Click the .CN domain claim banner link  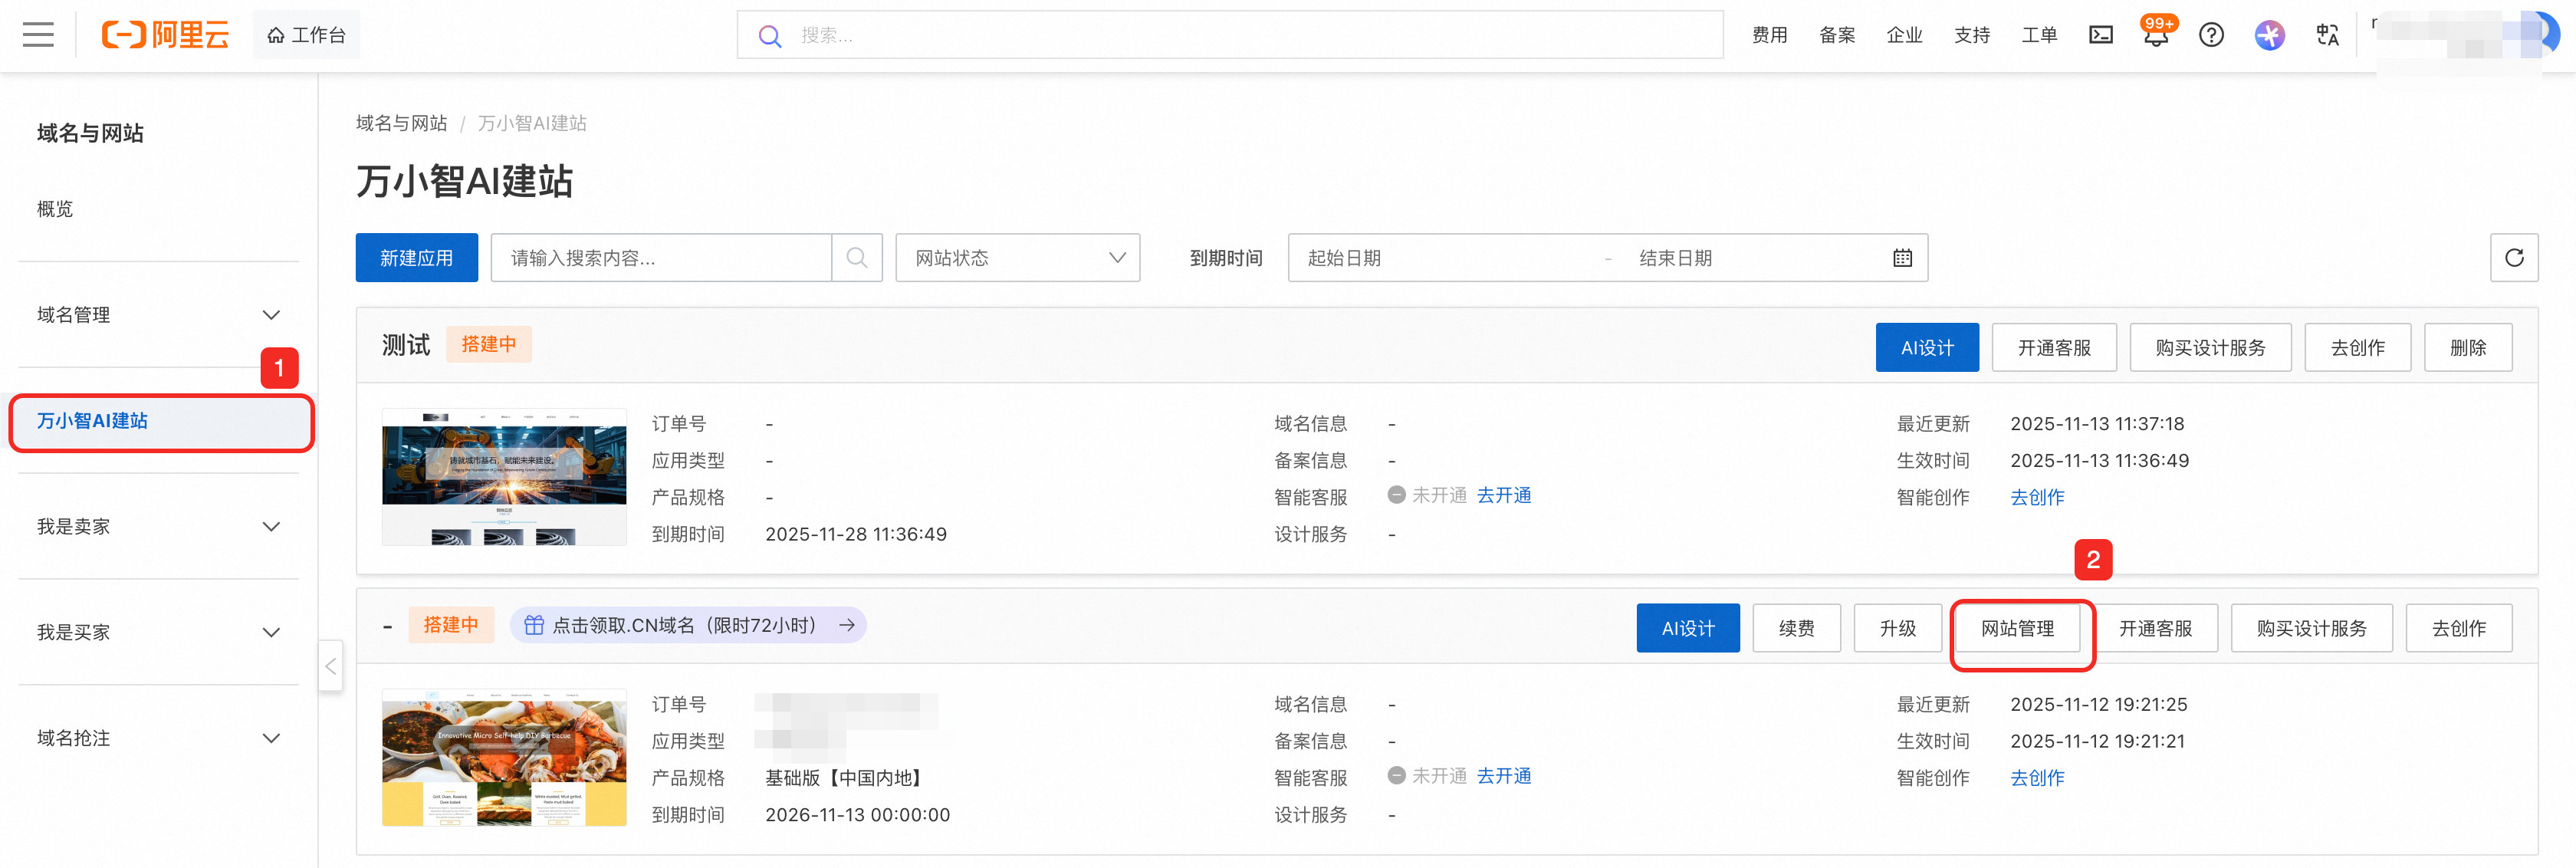pyautogui.click(x=688, y=625)
